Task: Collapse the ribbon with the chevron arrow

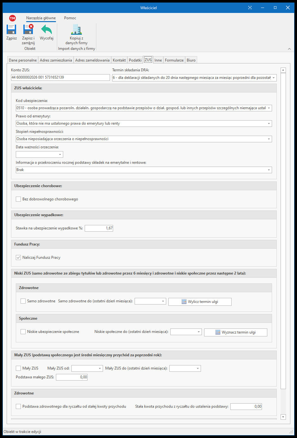Action: 289,49
